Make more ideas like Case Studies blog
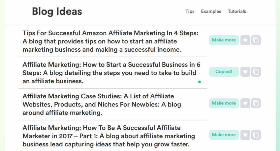Viewport: 280px width, 151px height. [x=224, y=103]
